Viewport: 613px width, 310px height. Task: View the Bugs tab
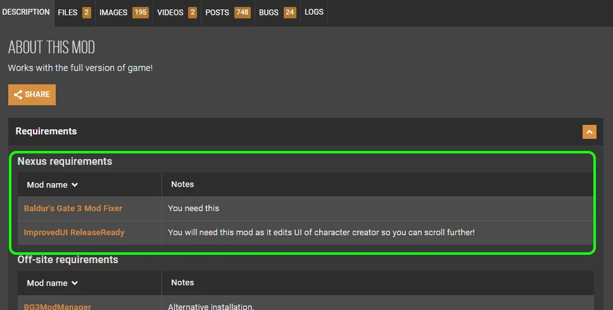(277, 13)
